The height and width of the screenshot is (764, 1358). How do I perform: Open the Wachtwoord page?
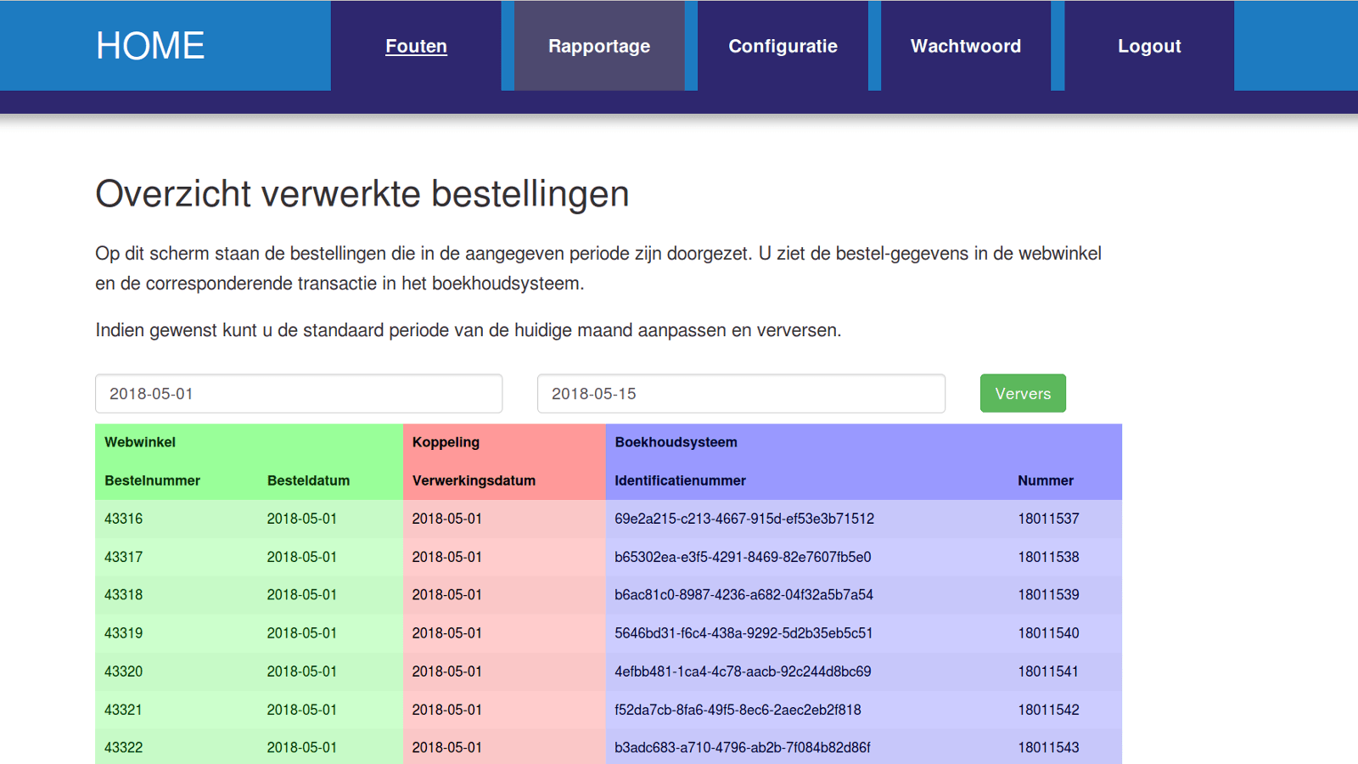click(x=966, y=46)
